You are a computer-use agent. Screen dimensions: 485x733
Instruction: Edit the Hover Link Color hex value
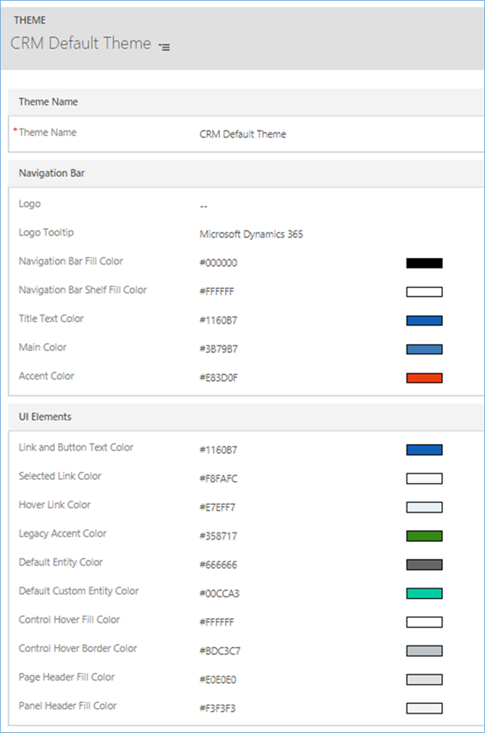point(218,507)
